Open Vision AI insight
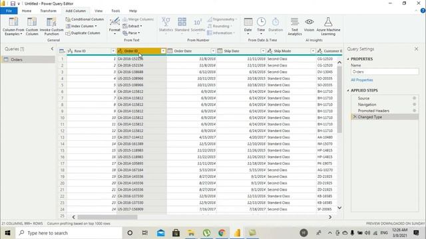The width and height of the screenshot is (426, 239). [x=309, y=25]
